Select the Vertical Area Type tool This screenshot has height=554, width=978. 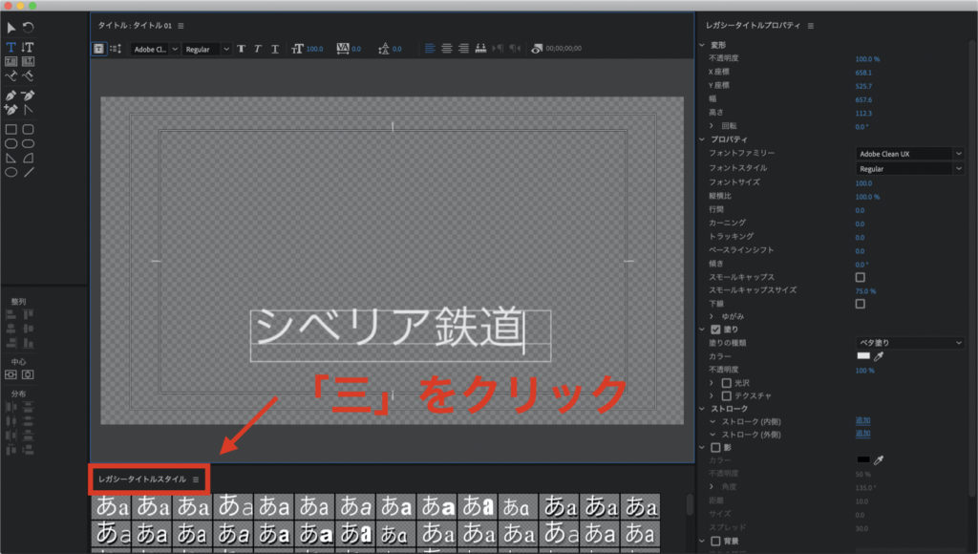[x=28, y=62]
